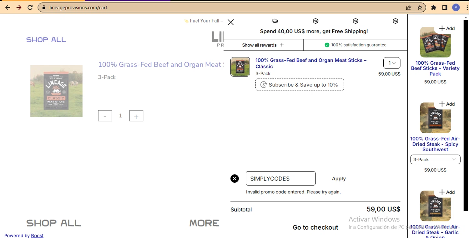Click the free shipping truck reward icon
This screenshot has width=469, height=238.
point(275,21)
